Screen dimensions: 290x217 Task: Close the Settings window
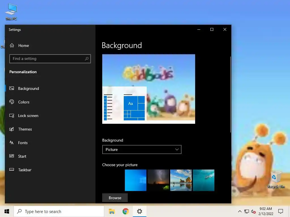[x=225, y=29]
